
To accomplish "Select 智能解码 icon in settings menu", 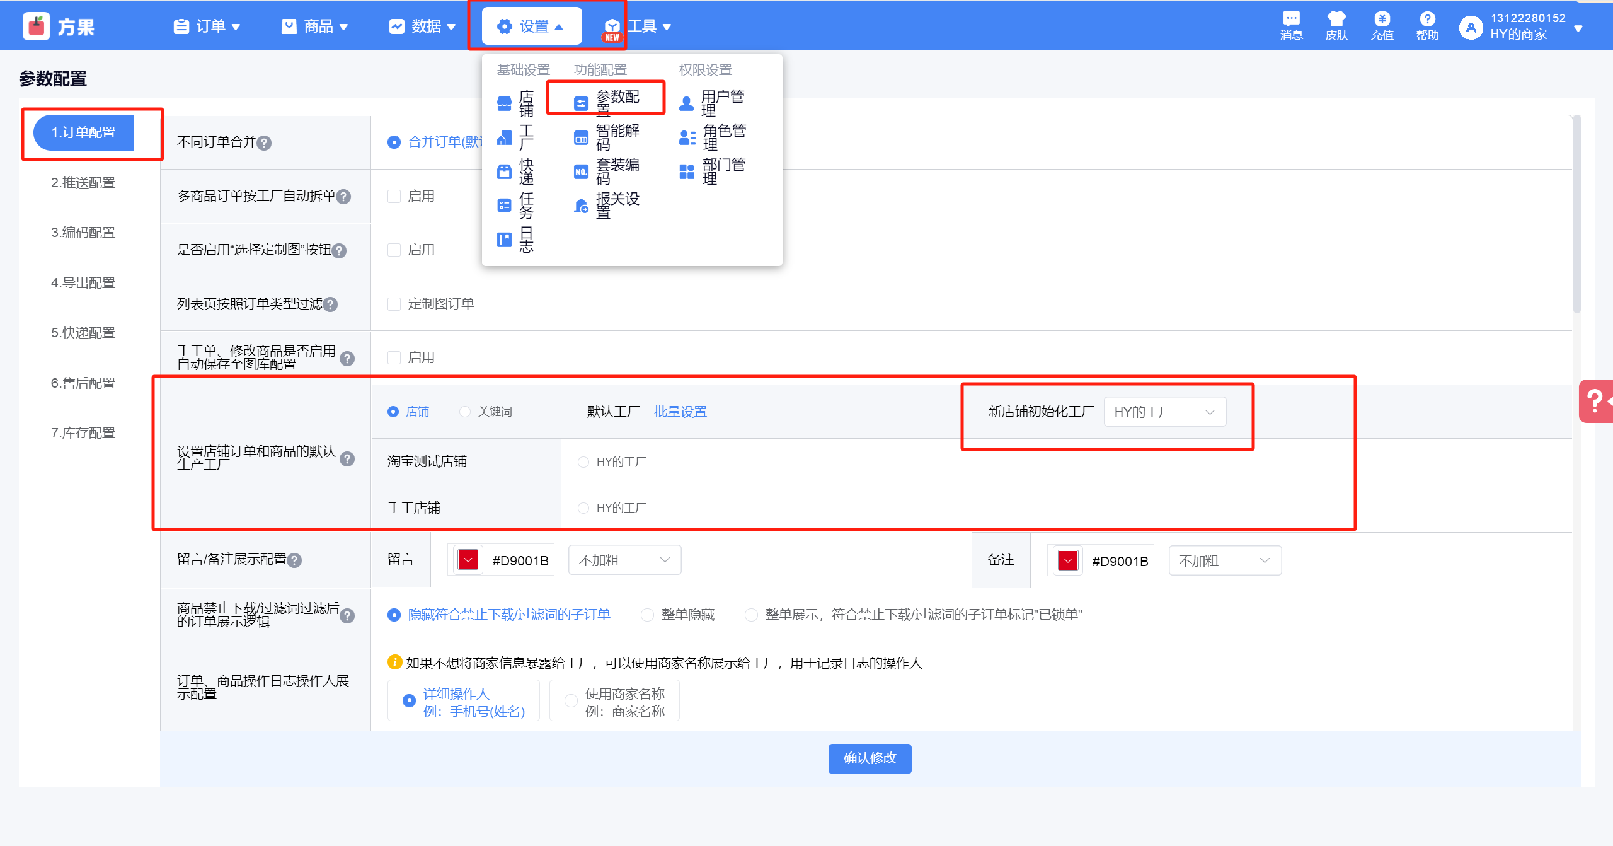I will [x=581, y=137].
